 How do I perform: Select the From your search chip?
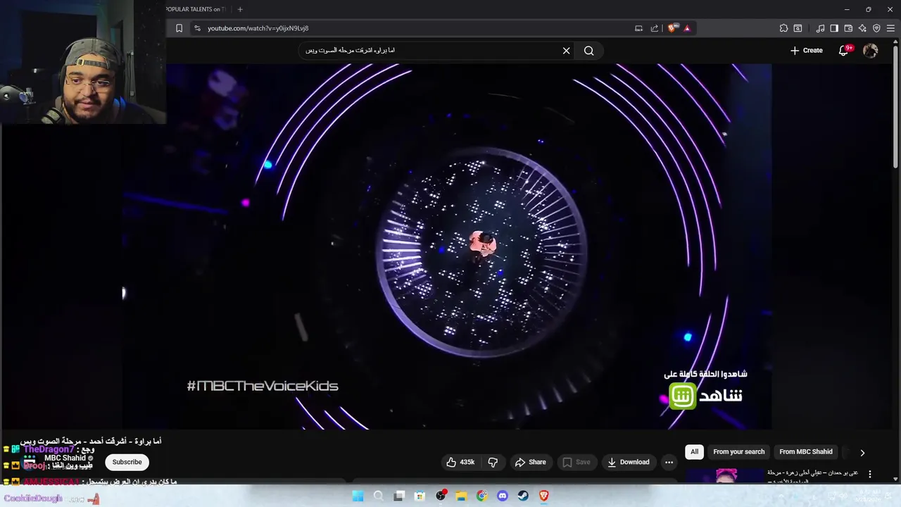click(x=738, y=452)
